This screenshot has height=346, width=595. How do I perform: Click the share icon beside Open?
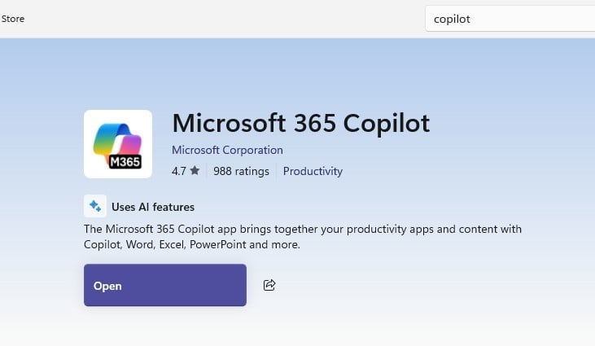(269, 285)
